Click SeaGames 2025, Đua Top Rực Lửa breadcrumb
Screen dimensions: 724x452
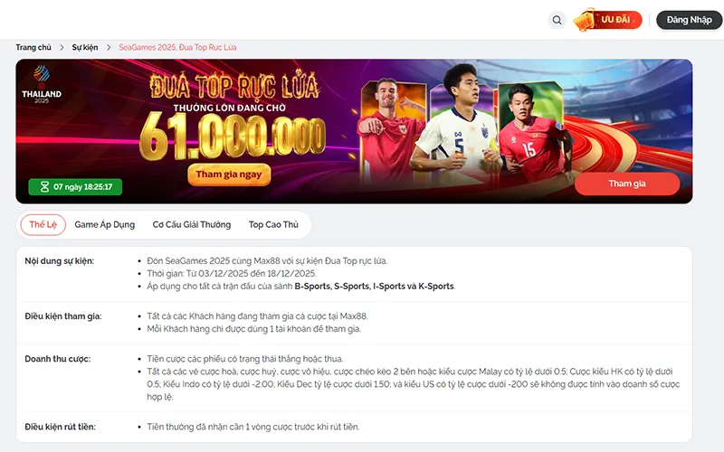(x=177, y=47)
